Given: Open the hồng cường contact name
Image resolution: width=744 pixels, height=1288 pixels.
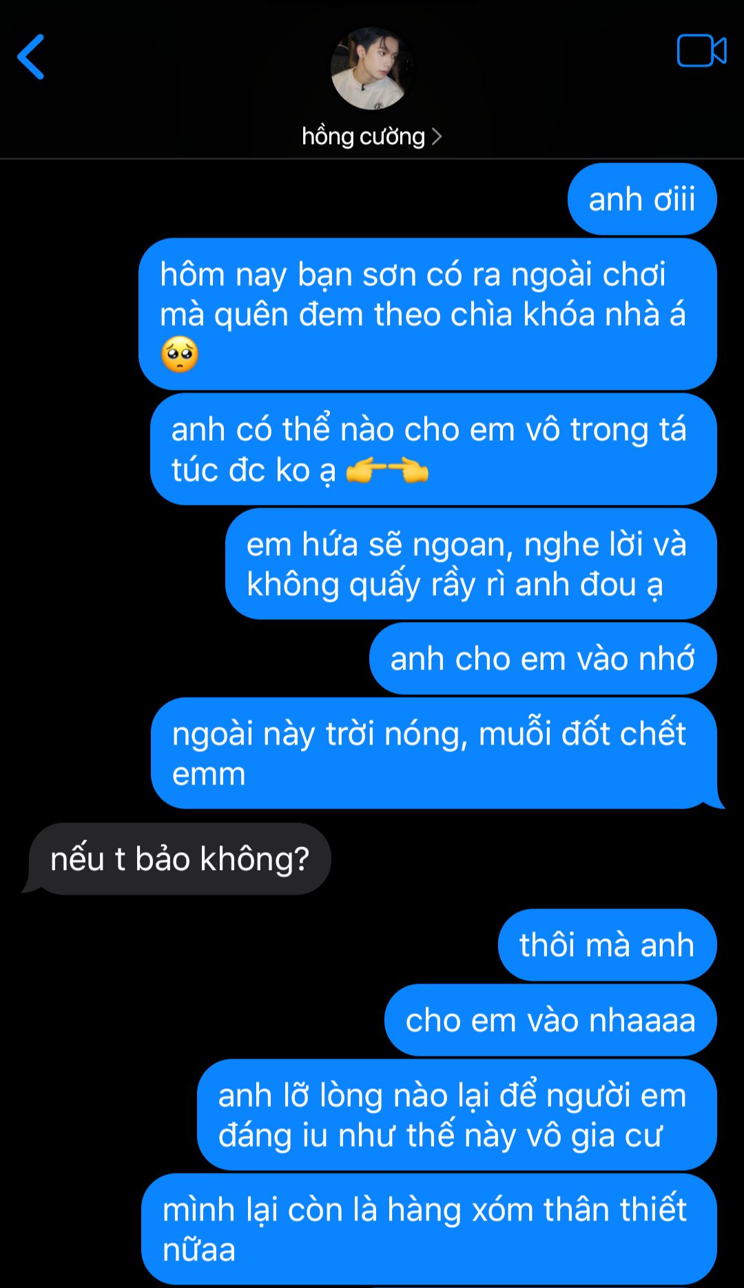Looking at the screenshot, I should [363, 136].
